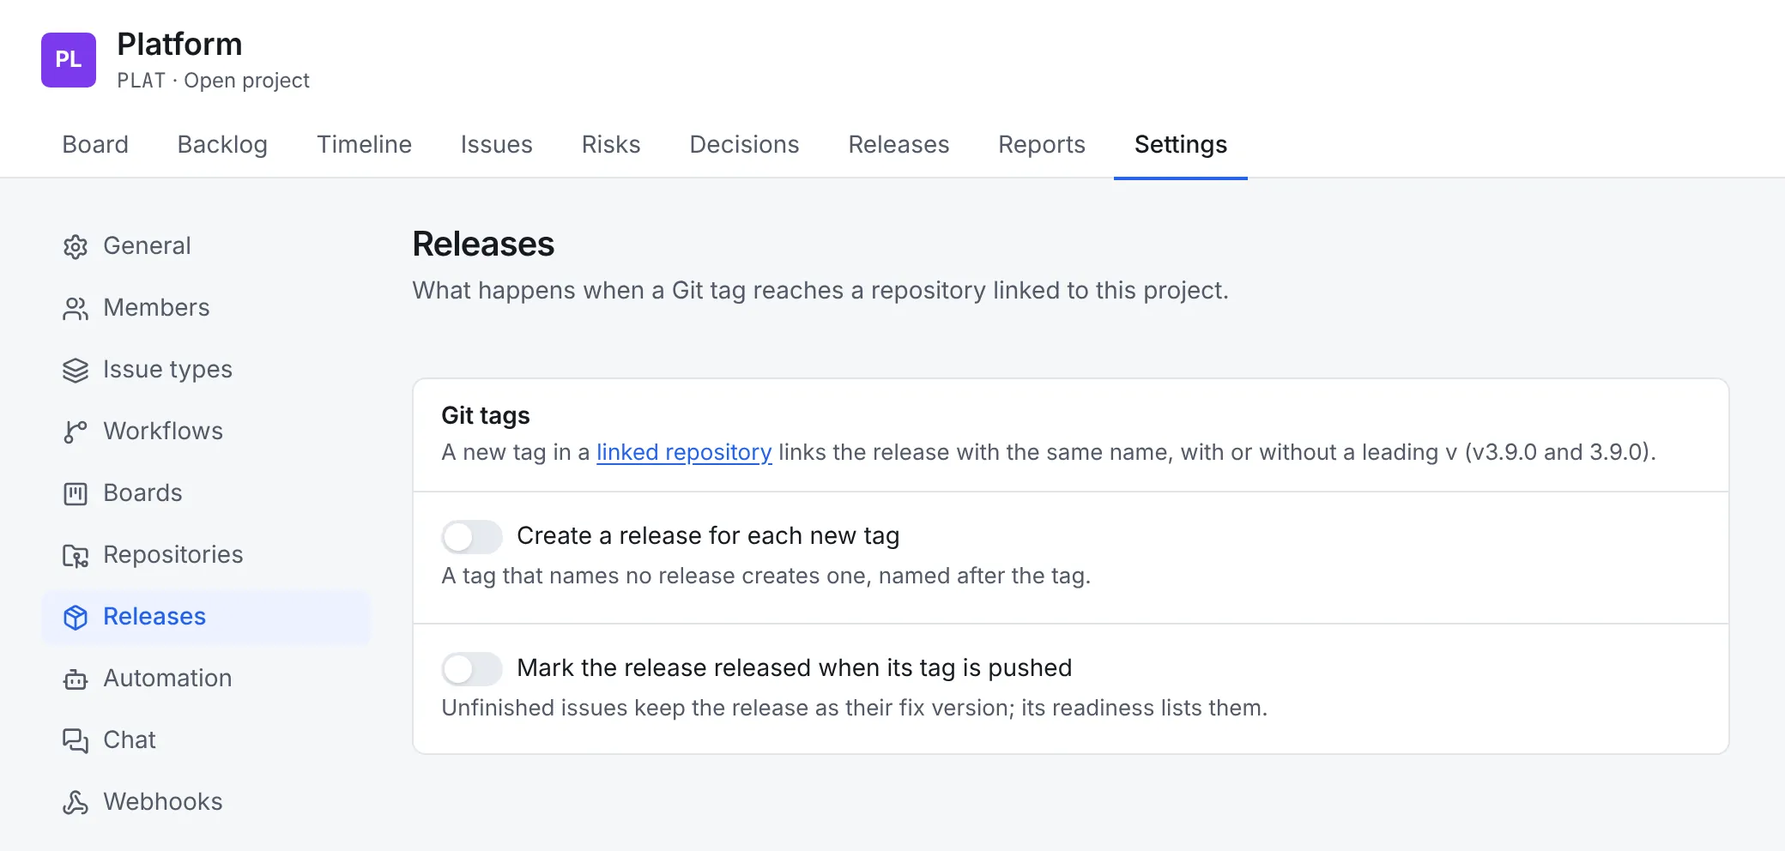Click the Webhooks icon

click(x=76, y=802)
